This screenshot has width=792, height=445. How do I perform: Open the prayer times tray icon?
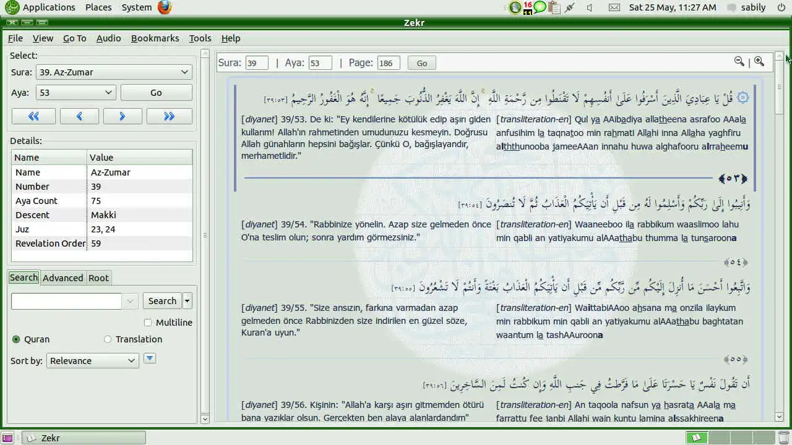pos(515,7)
